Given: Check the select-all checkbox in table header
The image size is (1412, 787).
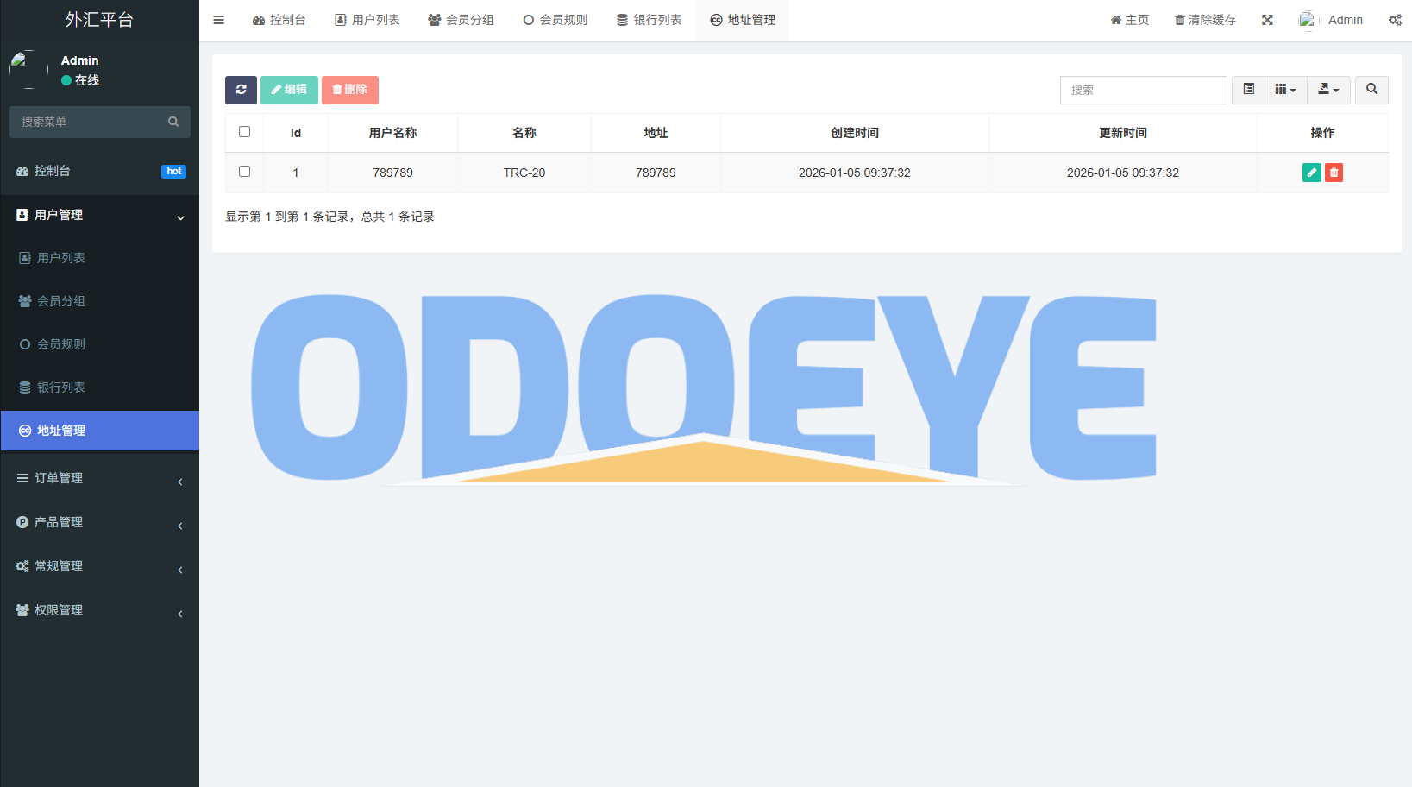Looking at the screenshot, I should (x=244, y=132).
